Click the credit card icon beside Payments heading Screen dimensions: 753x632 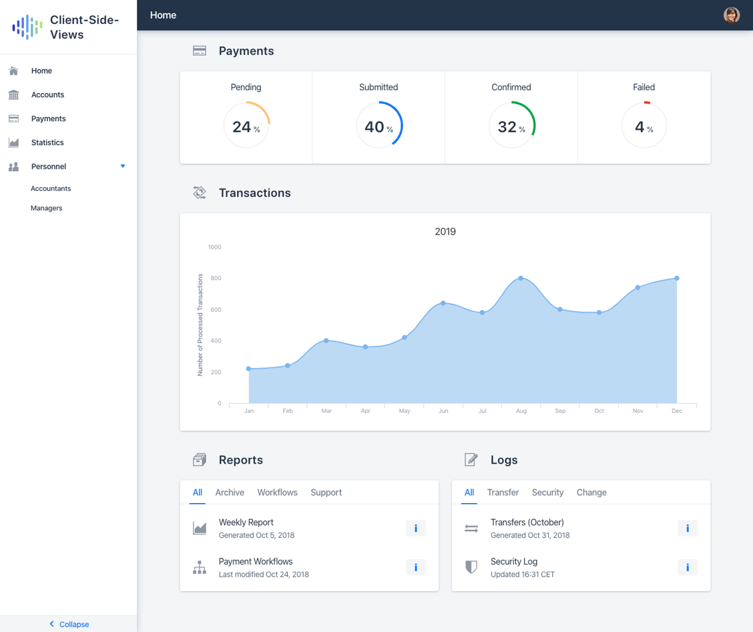(x=199, y=50)
